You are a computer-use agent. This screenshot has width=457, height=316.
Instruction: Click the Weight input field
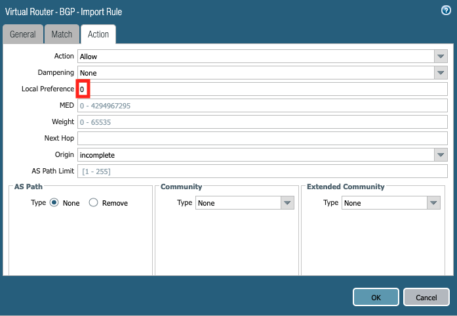click(x=262, y=122)
